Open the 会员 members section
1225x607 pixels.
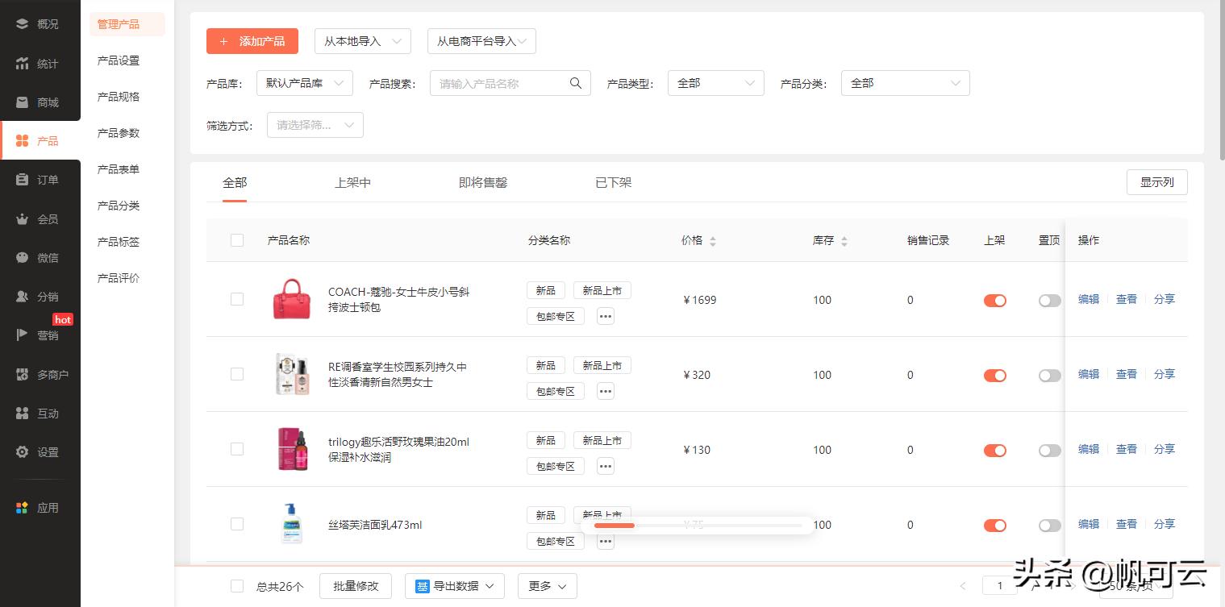tap(39, 218)
